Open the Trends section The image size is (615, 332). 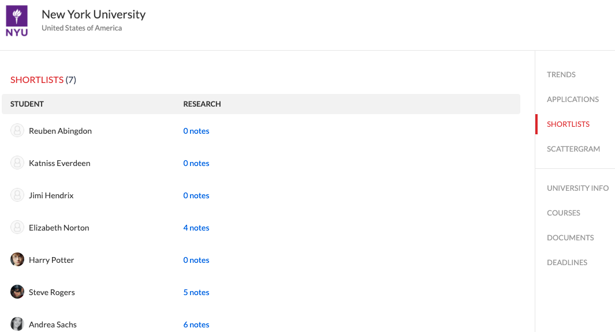click(x=561, y=74)
